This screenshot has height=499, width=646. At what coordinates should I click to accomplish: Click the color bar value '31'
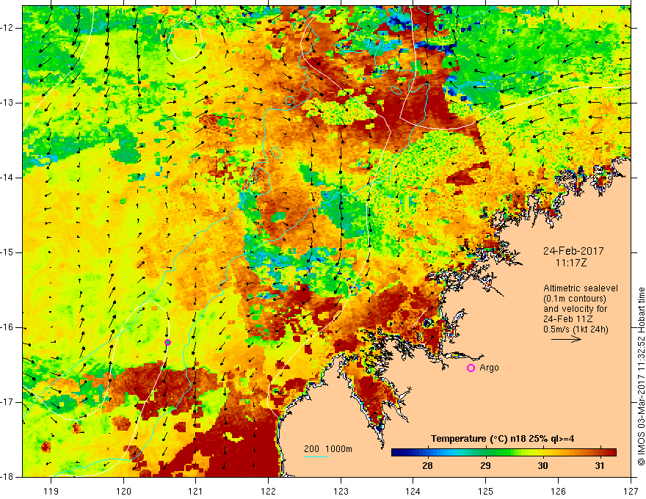click(x=600, y=466)
